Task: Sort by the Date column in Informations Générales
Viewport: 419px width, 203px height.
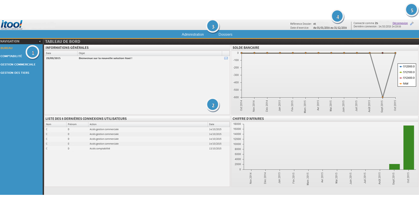Action: click(x=48, y=53)
